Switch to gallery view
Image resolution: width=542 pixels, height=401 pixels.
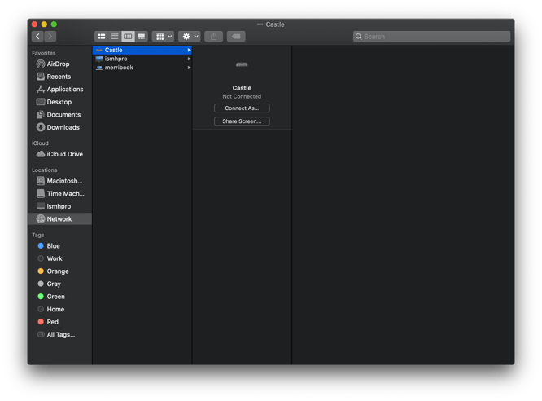141,37
